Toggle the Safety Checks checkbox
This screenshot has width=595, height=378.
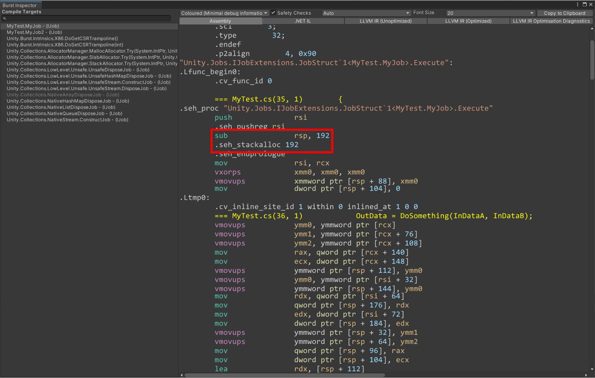273,13
